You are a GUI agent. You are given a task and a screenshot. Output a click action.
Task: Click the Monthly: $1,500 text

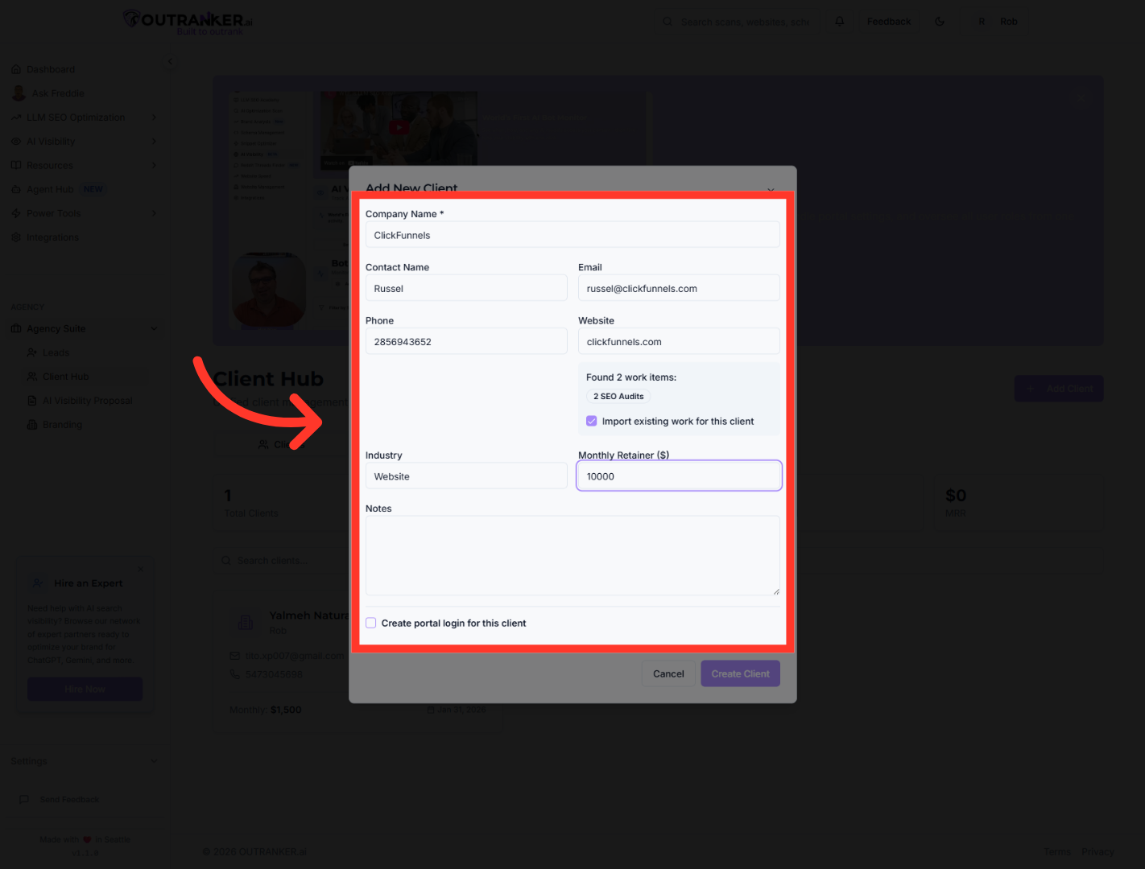click(265, 710)
